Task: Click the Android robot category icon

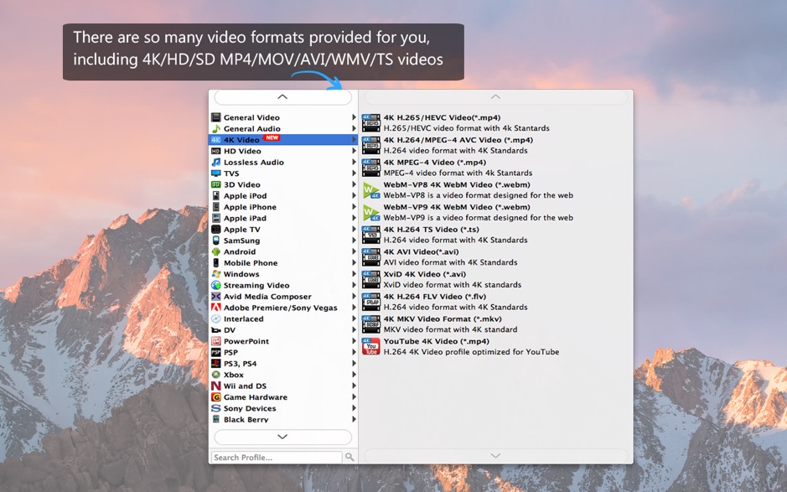Action: click(x=216, y=251)
